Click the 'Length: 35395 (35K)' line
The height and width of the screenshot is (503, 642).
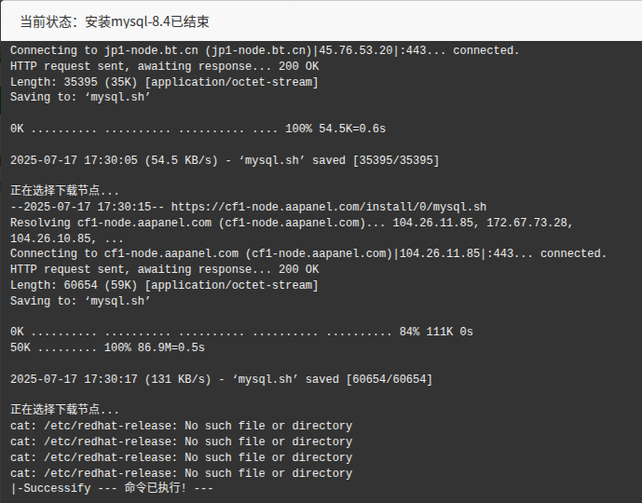164,82
